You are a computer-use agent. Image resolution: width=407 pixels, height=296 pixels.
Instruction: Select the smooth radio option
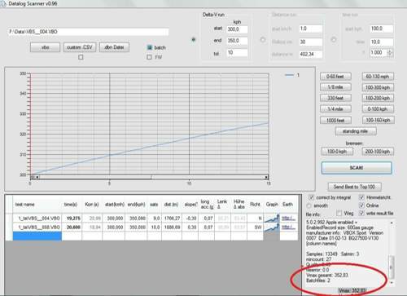click(x=309, y=205)
